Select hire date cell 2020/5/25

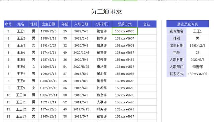pyautogui.click(x=81, y=66)
